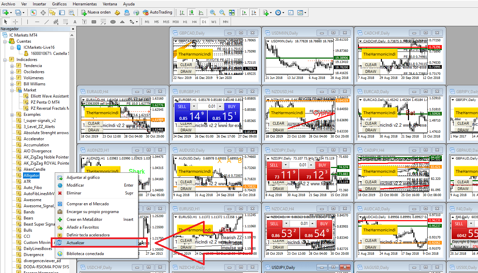Click the Nueva orden toolbar button

(x=96, y=13)
